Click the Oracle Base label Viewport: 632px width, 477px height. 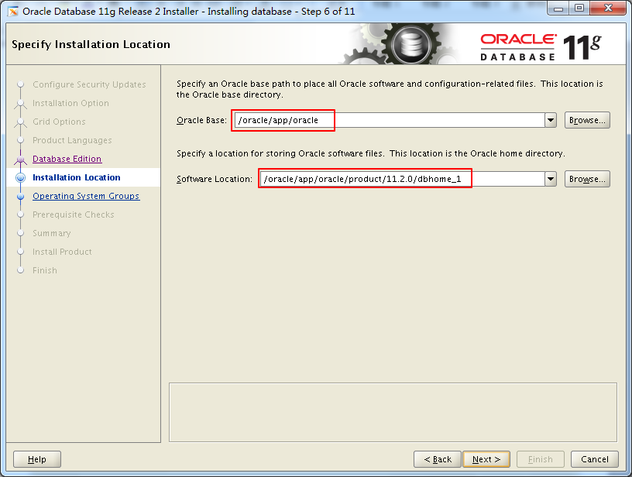201,120
